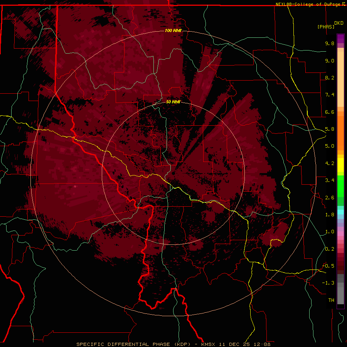Click the 11 DEC 25 date text

(235, 344)
